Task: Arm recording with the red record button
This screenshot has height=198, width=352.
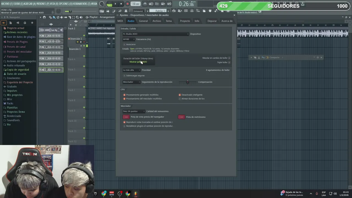Action: tap(127, 4)
